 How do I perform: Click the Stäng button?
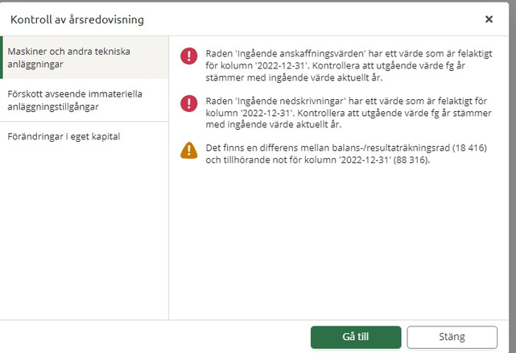[452, 337]
